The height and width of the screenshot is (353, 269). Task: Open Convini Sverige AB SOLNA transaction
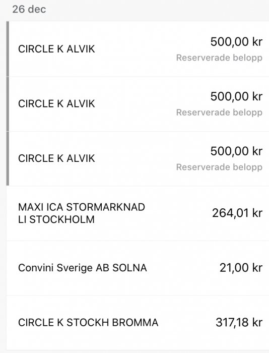point(138,268)
